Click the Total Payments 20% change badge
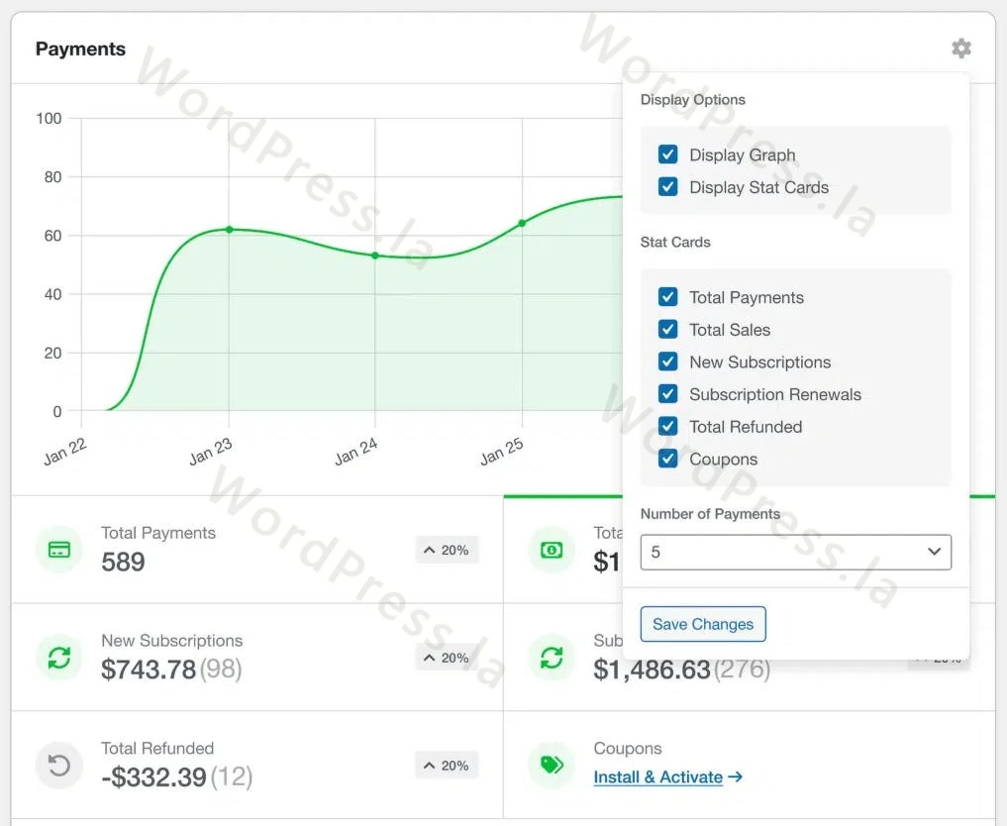The image size is (1007, 826). click(447, 550)
